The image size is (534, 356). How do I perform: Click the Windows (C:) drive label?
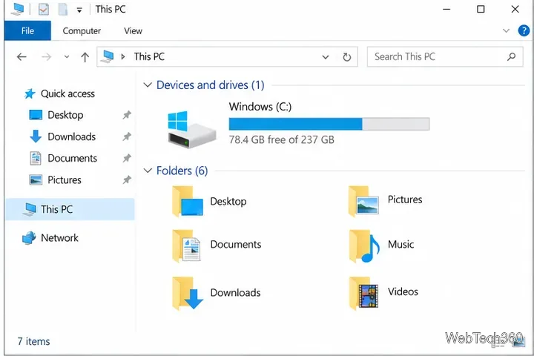[x=260, y=107]
